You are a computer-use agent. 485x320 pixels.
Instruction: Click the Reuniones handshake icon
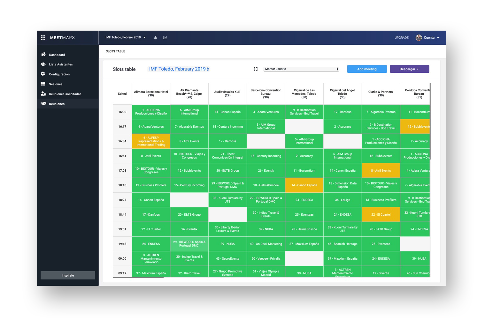[x=43, y=104]
